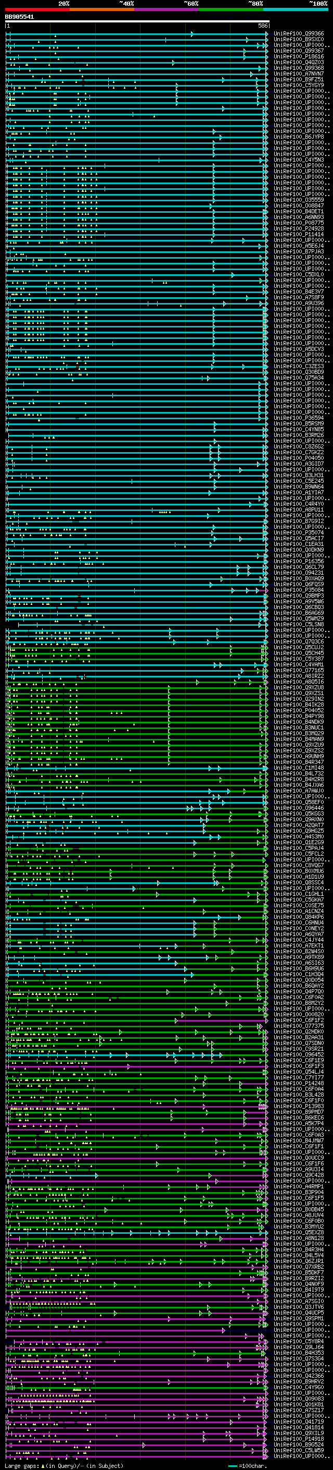333x1470 pixels.
Task: Click the red 20% identity legend bar
Action: point(37,9)
